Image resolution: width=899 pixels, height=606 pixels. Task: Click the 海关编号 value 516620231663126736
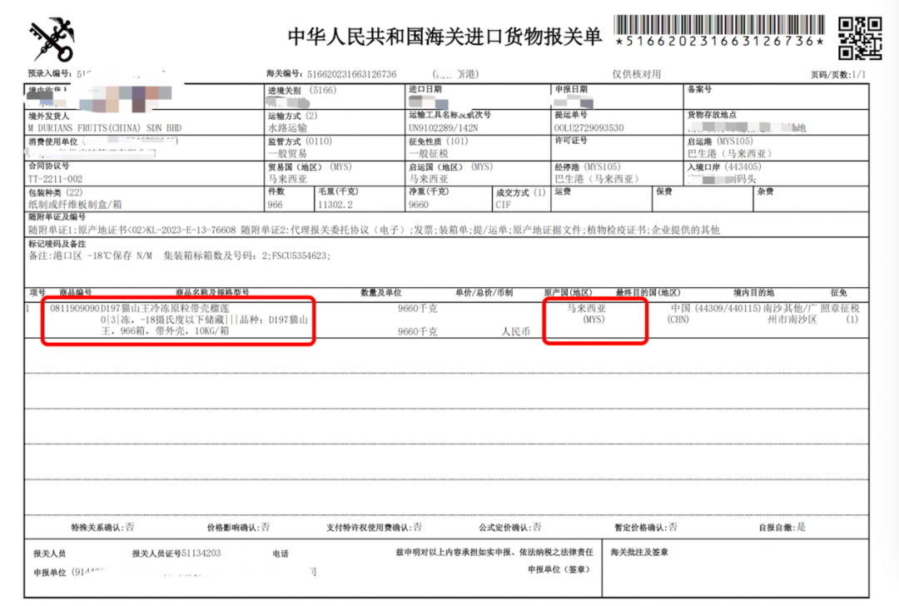click(x=351, y=75)
